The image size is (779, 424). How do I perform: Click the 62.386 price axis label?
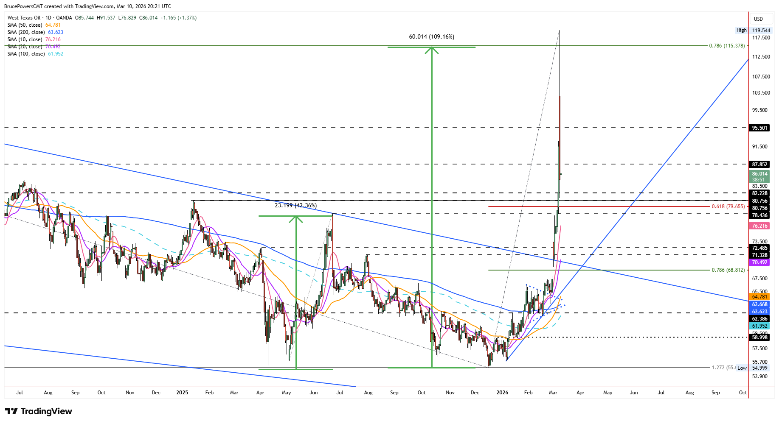pyautogui.click(x=759, y=319)
